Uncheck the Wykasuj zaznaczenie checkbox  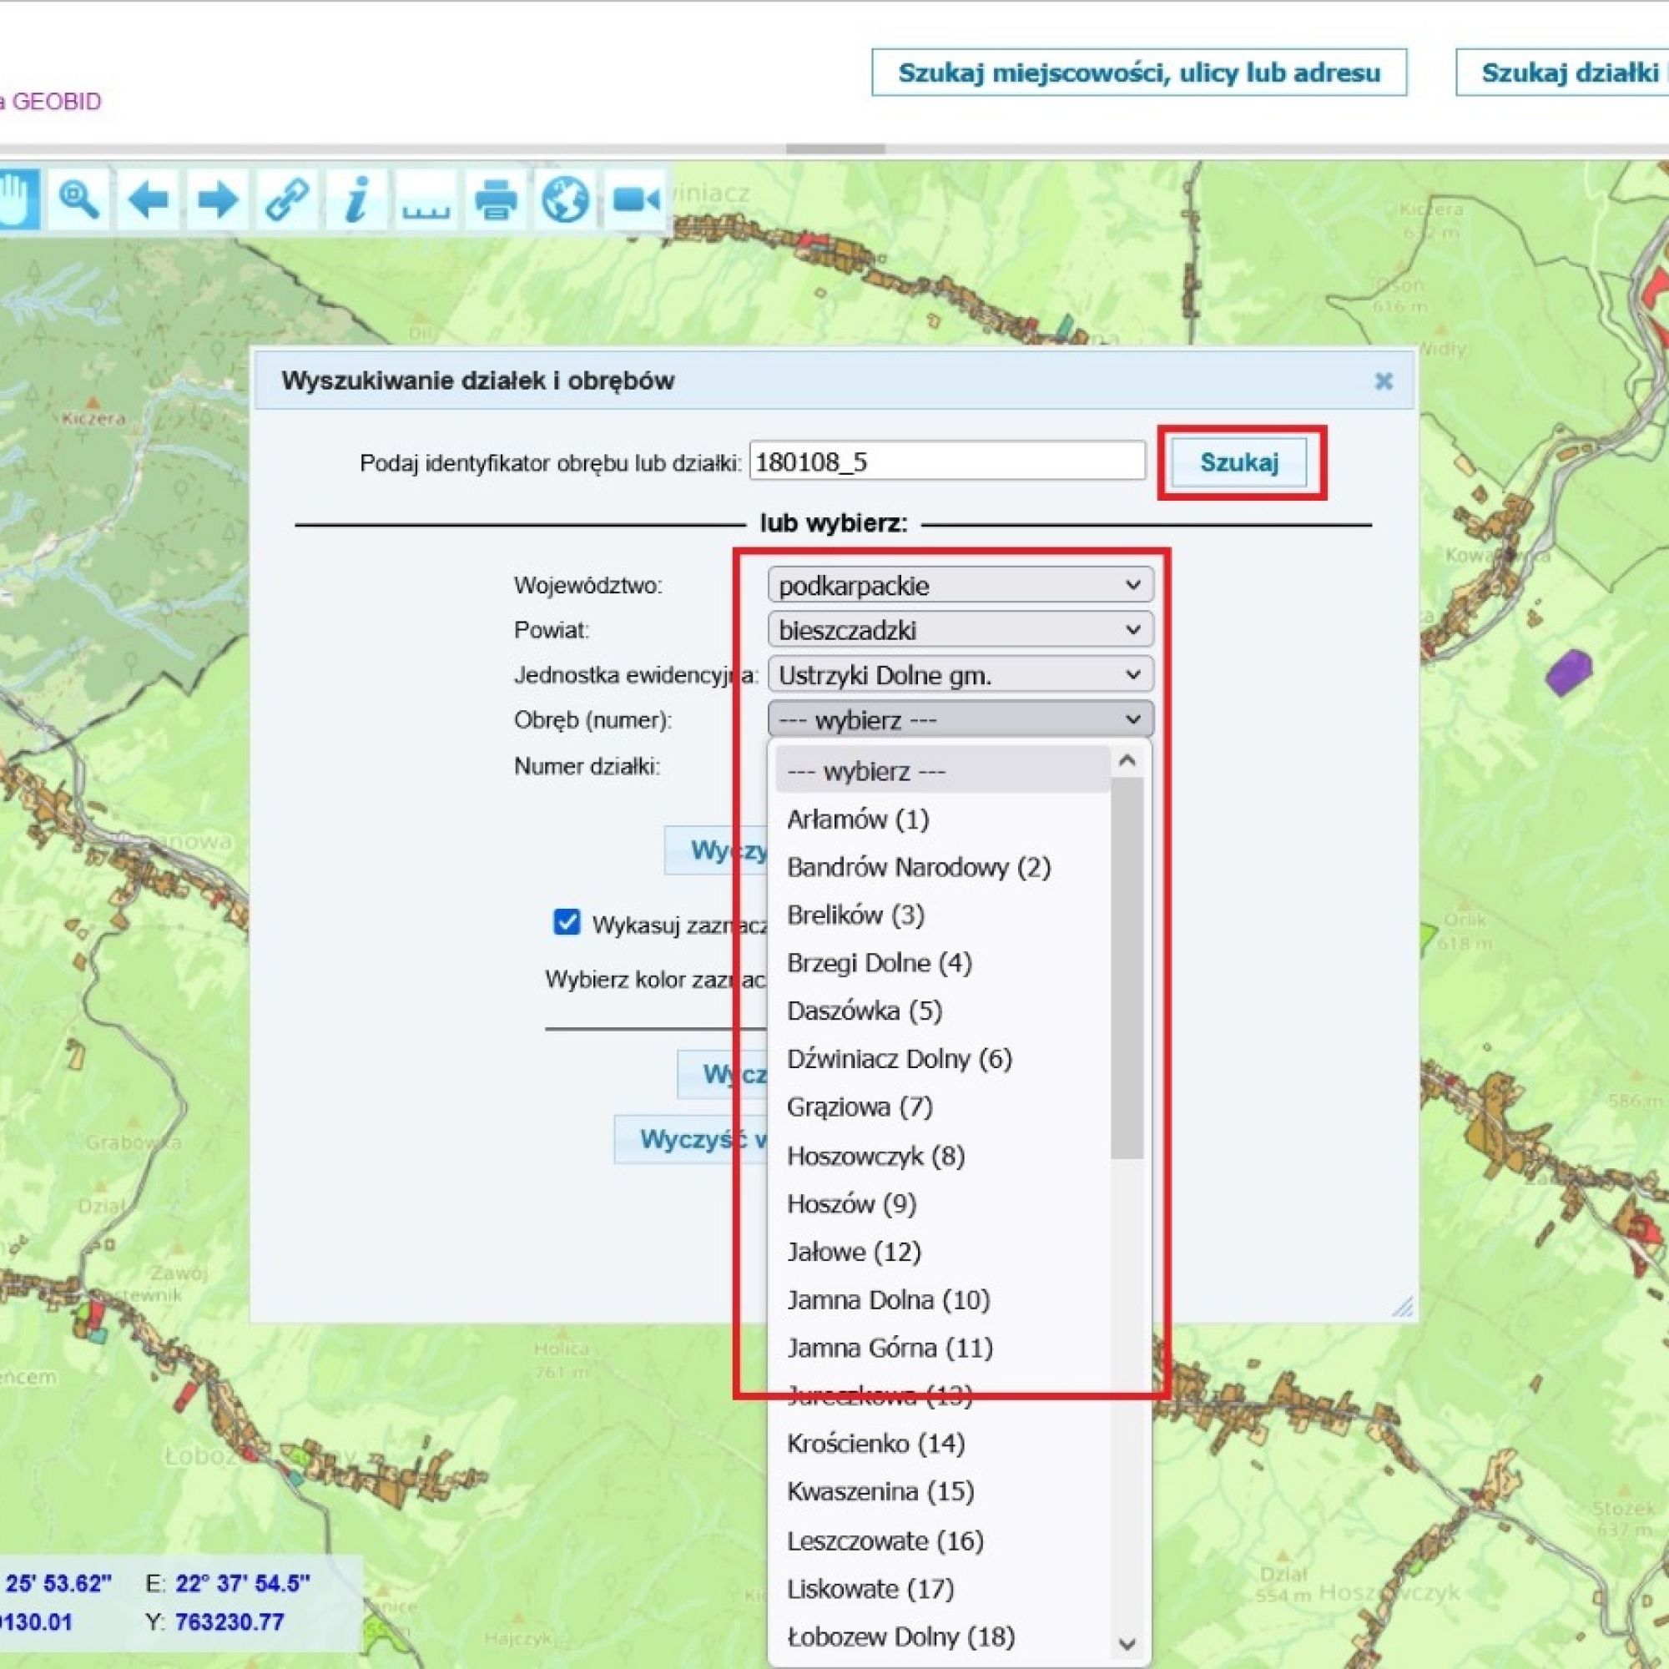coord(567,922)
